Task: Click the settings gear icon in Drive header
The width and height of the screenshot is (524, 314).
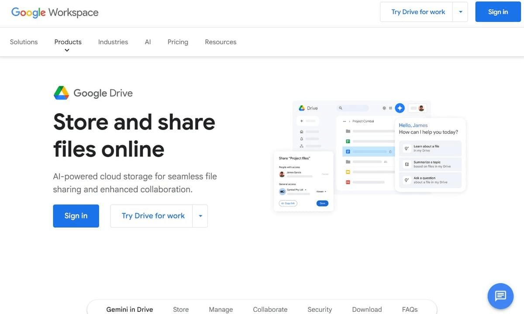Action: pyautogui.click(x=384, y=108)
